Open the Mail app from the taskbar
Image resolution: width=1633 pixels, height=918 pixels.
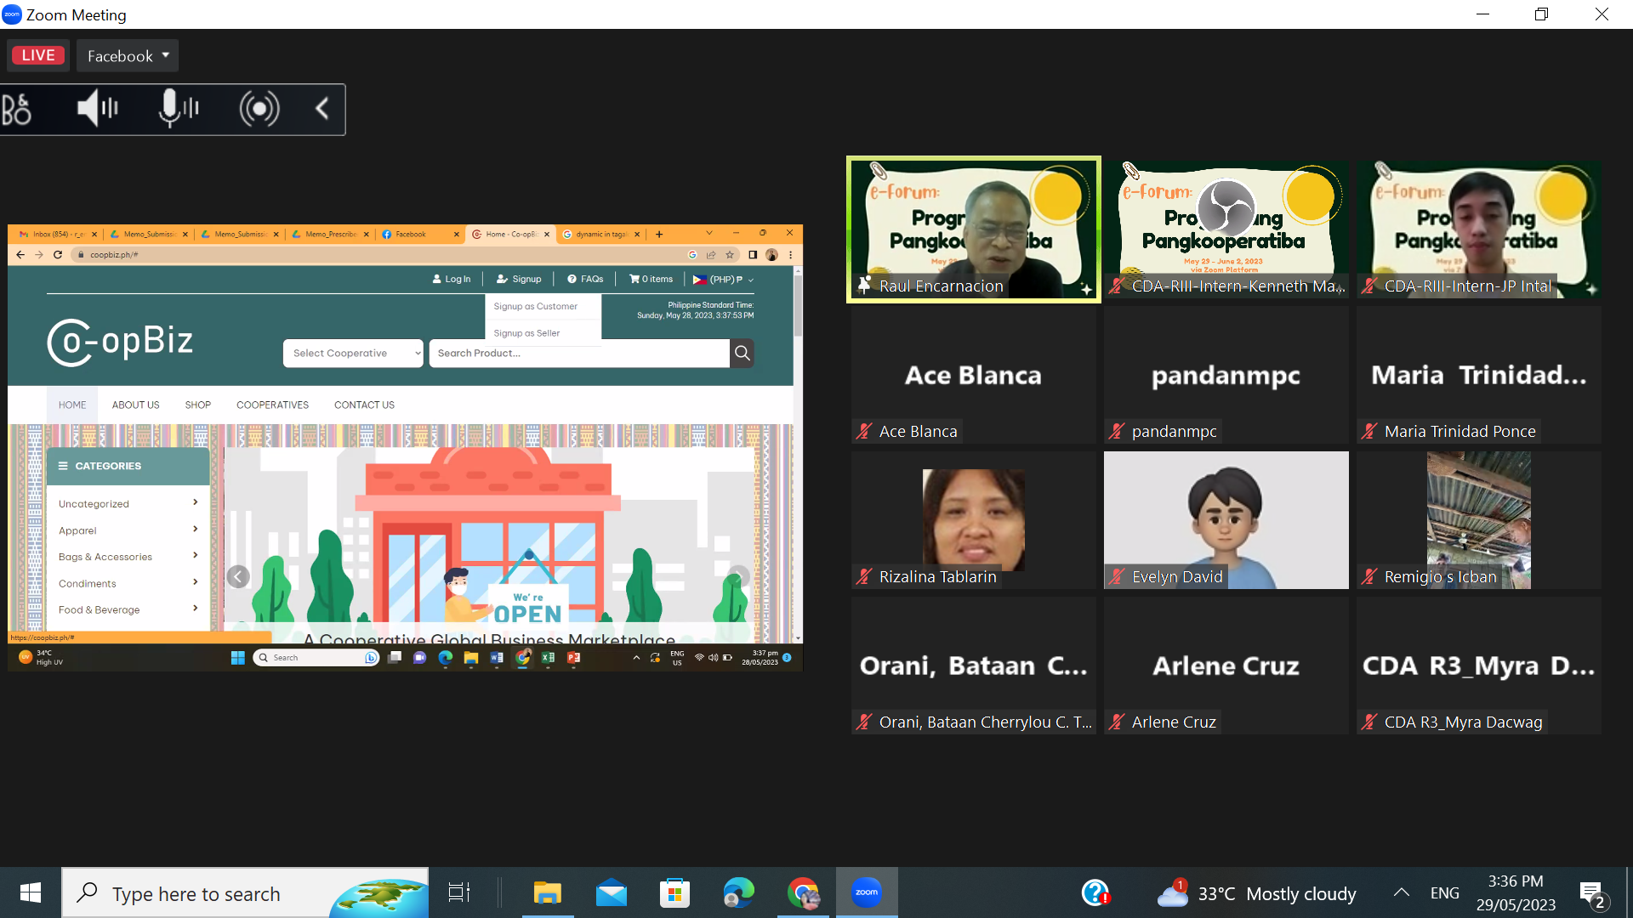click(612, 893)
